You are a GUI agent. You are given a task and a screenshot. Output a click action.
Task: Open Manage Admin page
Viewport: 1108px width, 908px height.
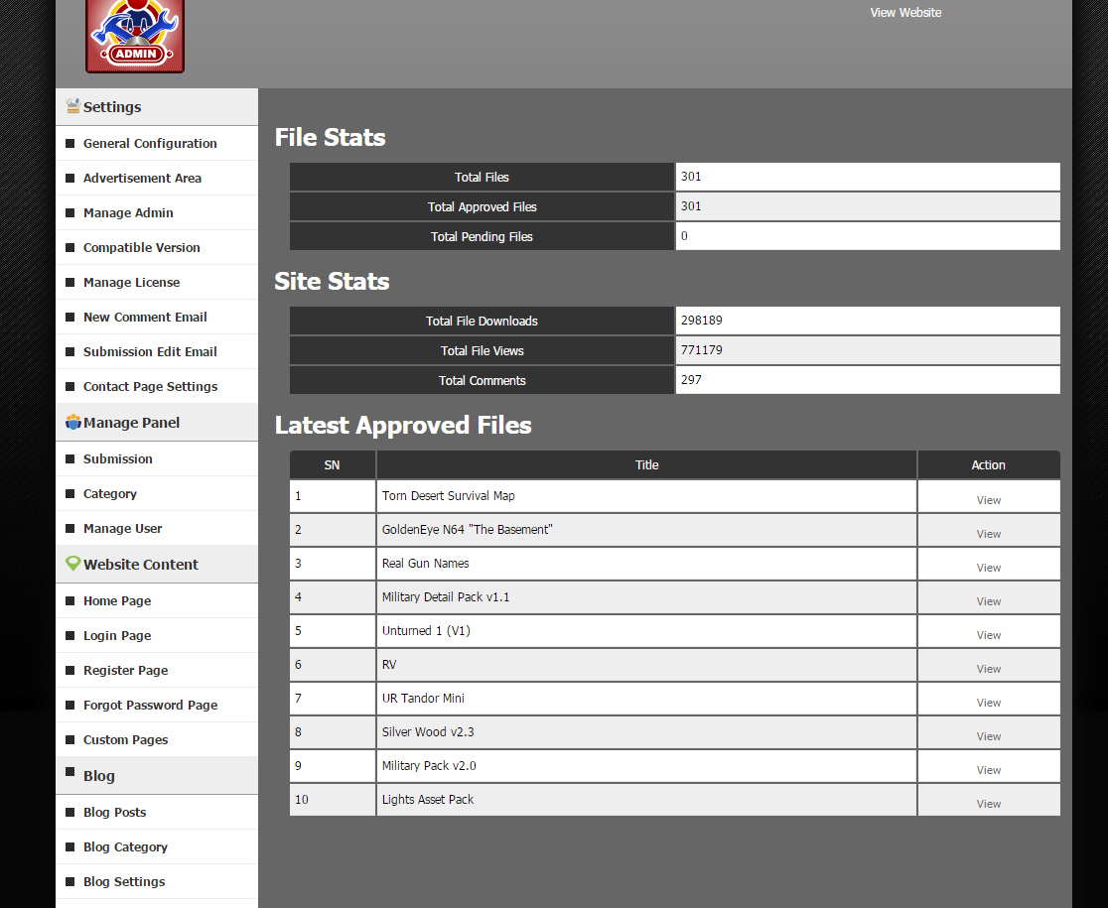pos(128,212)
